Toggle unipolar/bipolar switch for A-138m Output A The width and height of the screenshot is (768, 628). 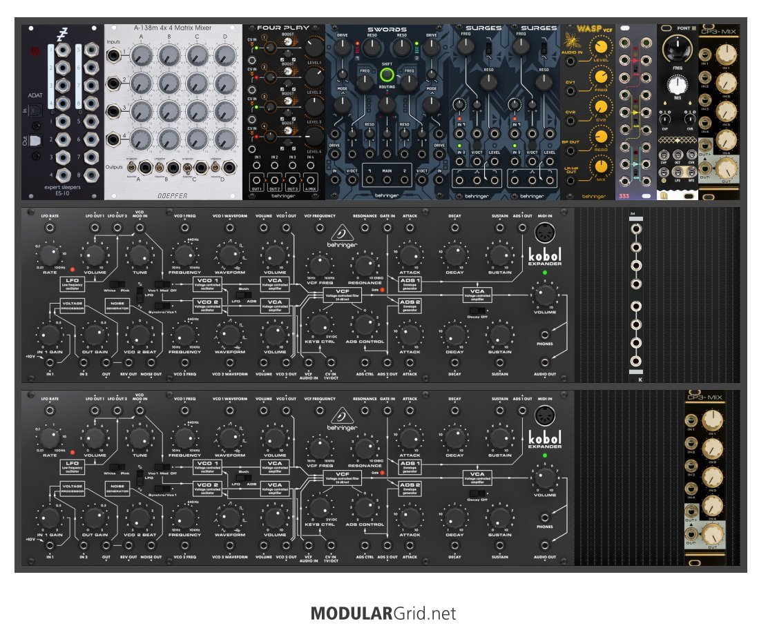pos(132,168)
